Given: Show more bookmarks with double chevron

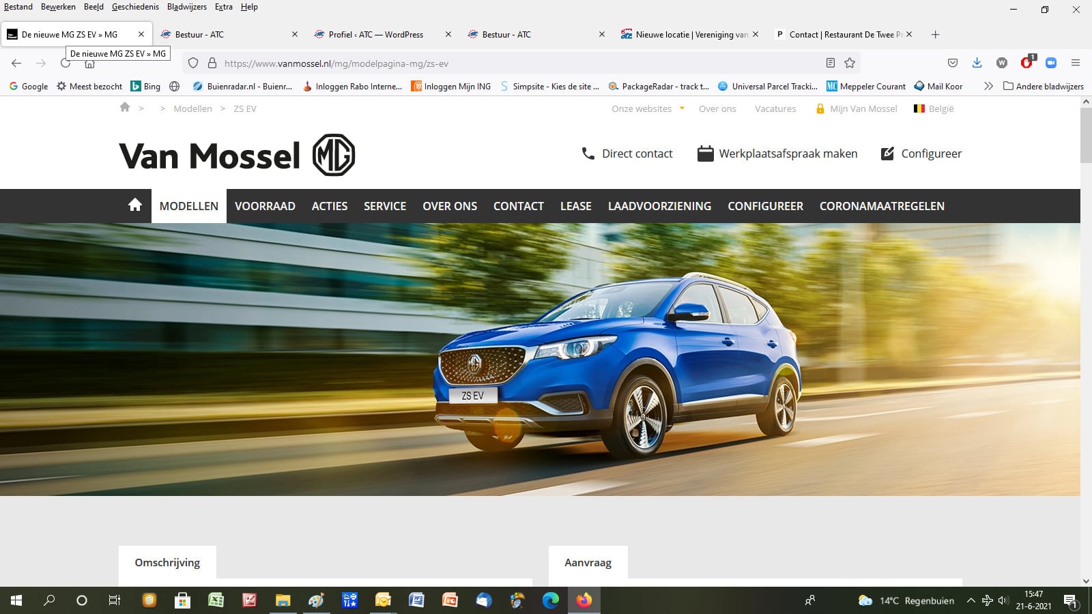Looking at the screenshot, I should coord(988,86).
